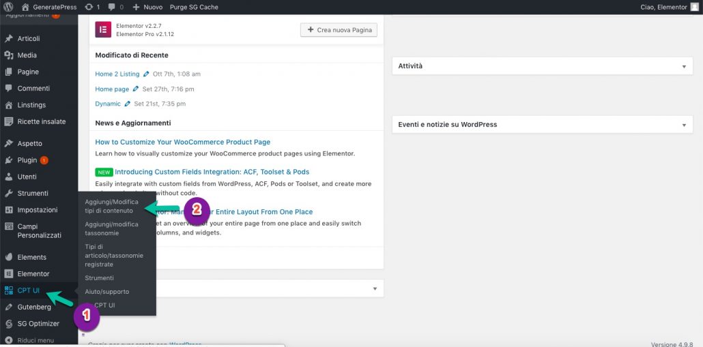Image resolution: width=703 pixels, height=347 pixels.
Task: Toggle the collapsed panel arrow below Elementor widget
Action: click(x=374, y=289)
